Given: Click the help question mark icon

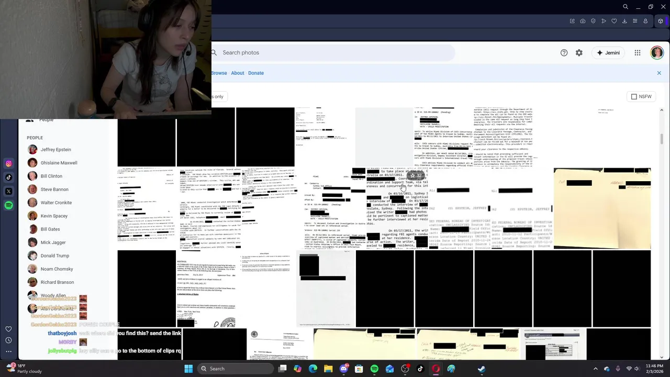Looking at the screenshot, I should click(564, 53).
